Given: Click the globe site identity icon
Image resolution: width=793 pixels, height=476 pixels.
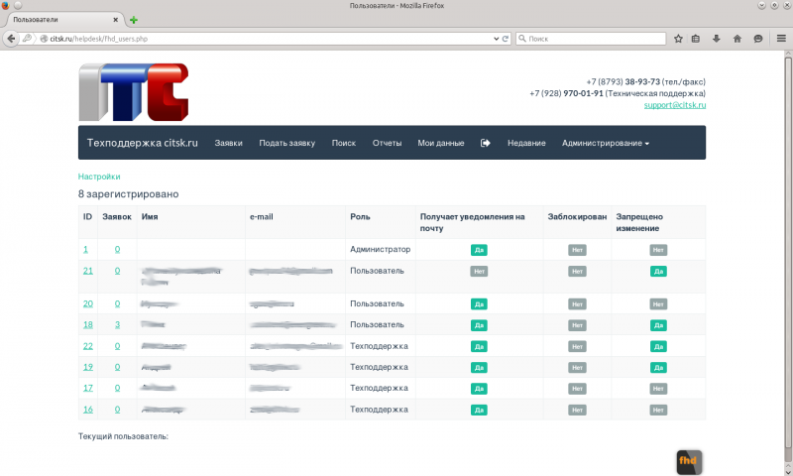Looking at the screenshot, I should coord(44,39).
